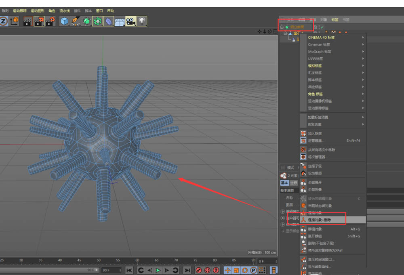Open the spline Pen tool
404x275 pixels.
[x=75, y=21]
